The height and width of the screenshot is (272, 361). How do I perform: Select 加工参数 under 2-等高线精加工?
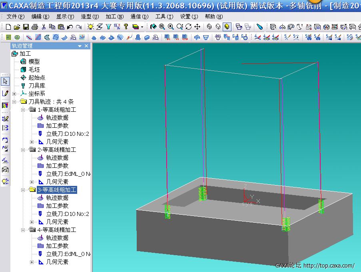[x=57, y=166]
